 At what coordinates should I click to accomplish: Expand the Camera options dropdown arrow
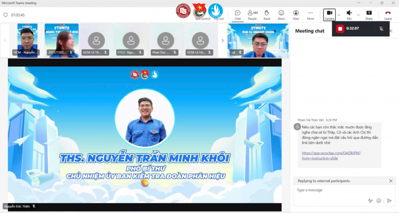click(339, 15)
